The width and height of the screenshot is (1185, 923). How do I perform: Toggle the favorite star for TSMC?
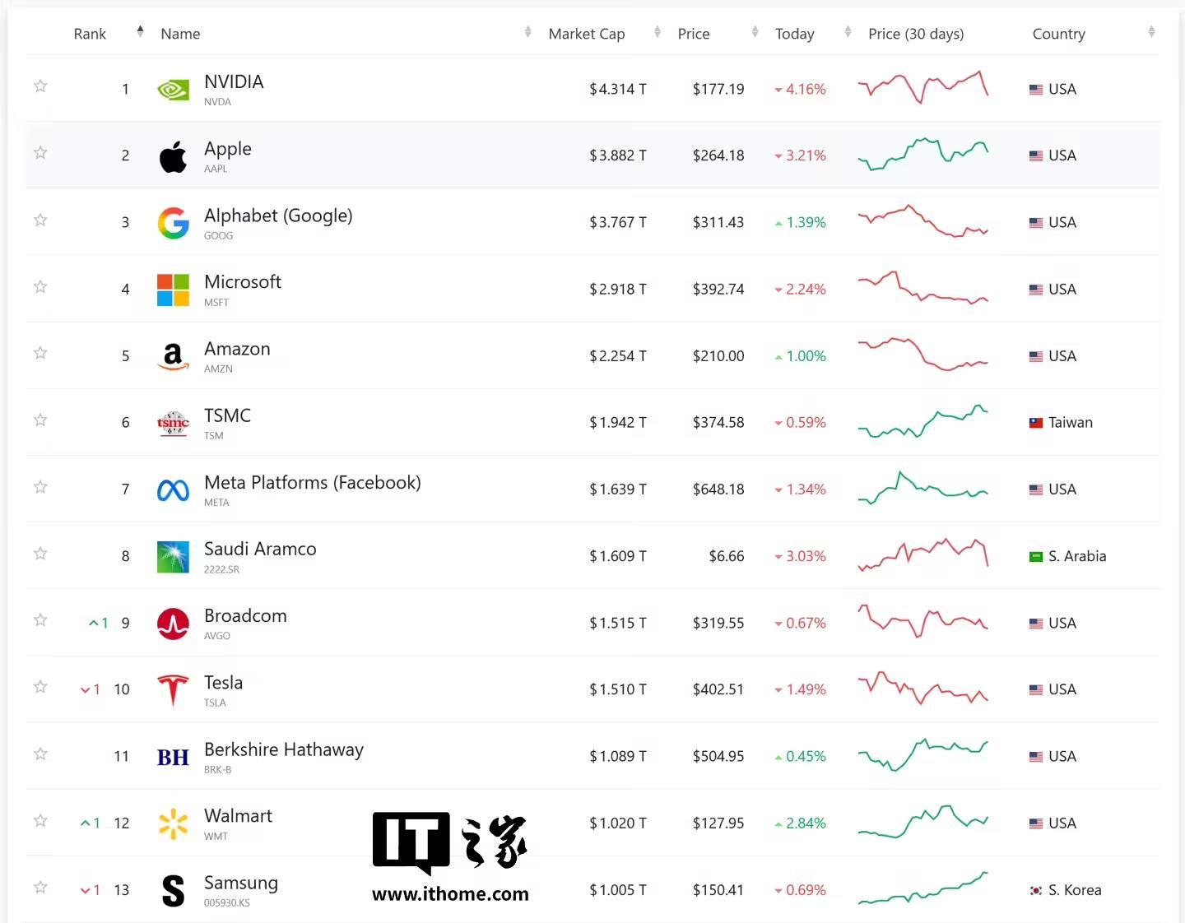click(39, 420)
